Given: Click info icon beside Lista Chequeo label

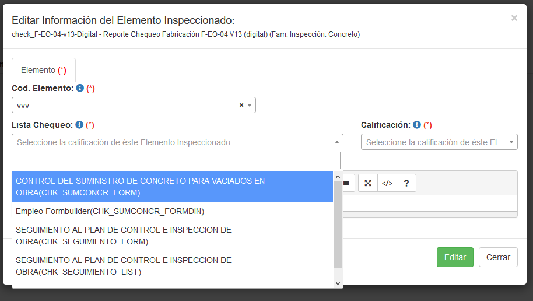Looking at the screenshot, I should click(x=79, y=125).
